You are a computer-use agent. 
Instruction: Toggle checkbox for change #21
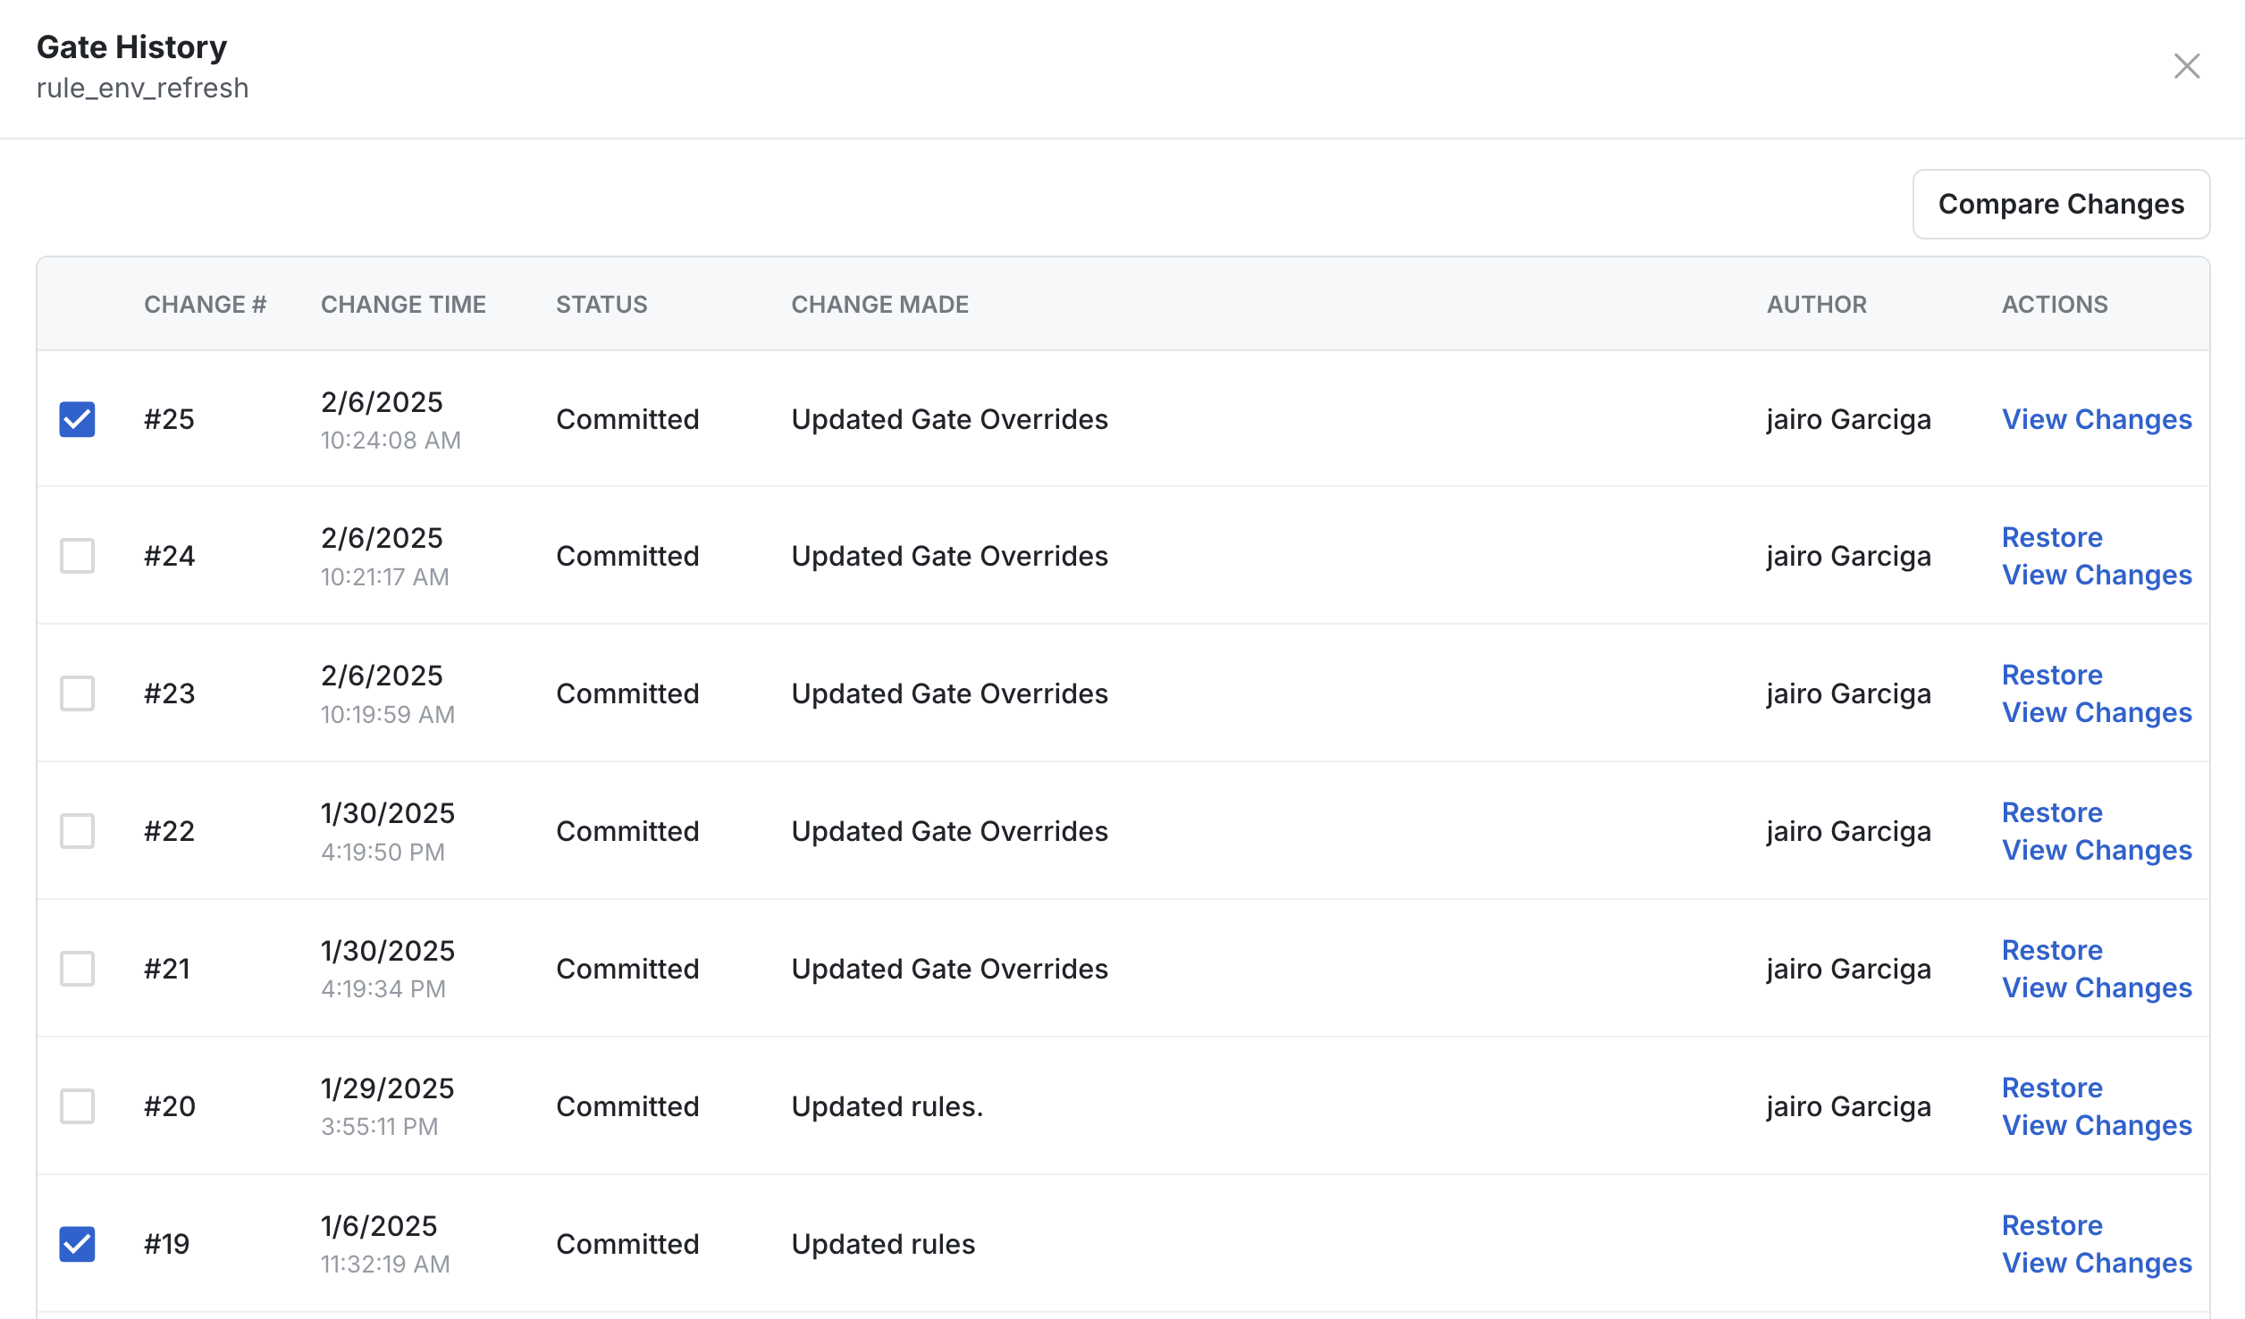tap(77, 967)
